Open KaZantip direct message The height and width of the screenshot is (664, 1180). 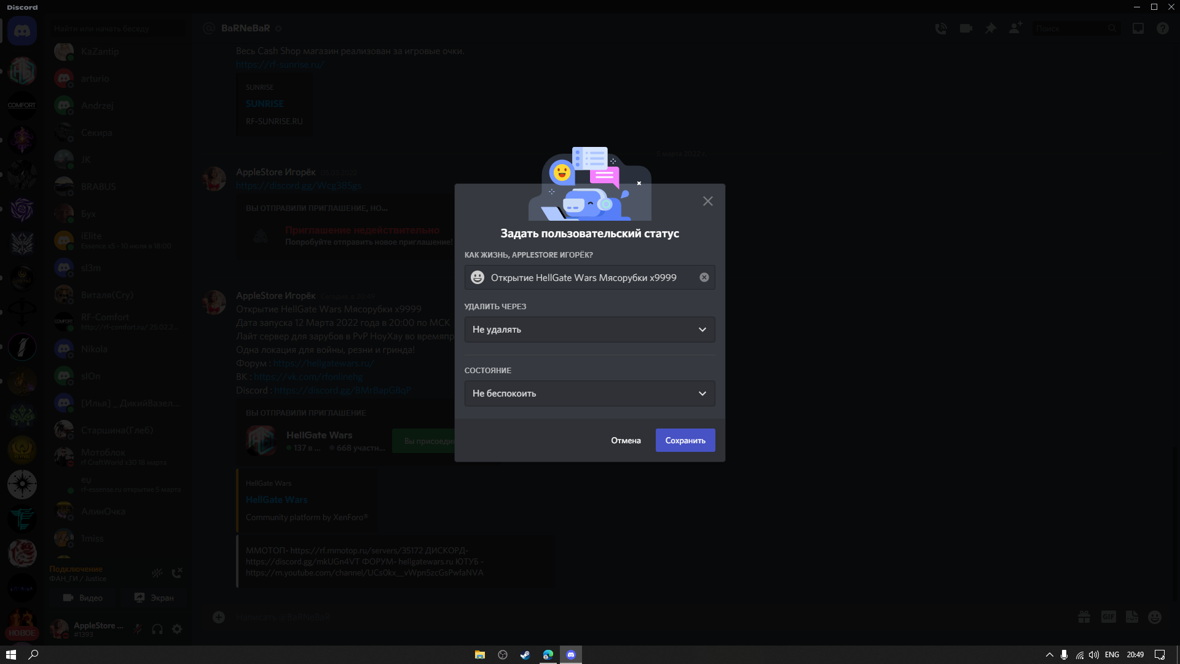117,52
